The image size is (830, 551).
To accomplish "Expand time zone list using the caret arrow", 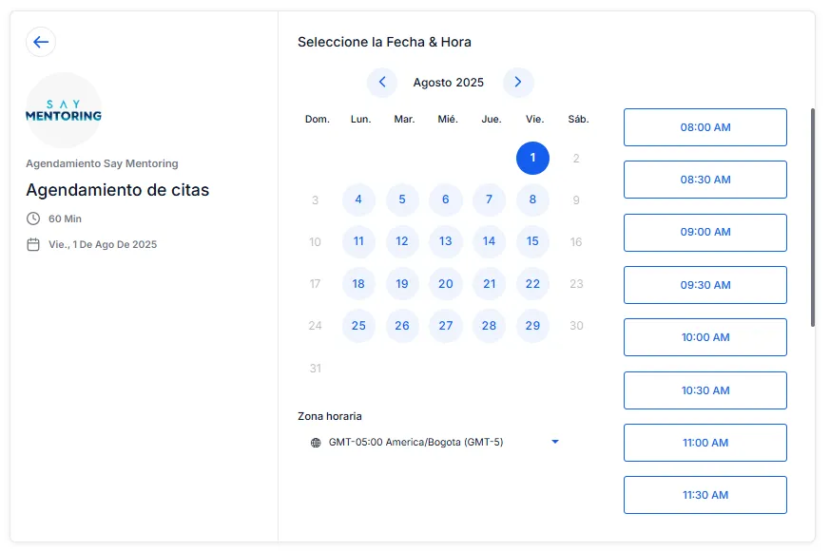I will coord(555,442).
